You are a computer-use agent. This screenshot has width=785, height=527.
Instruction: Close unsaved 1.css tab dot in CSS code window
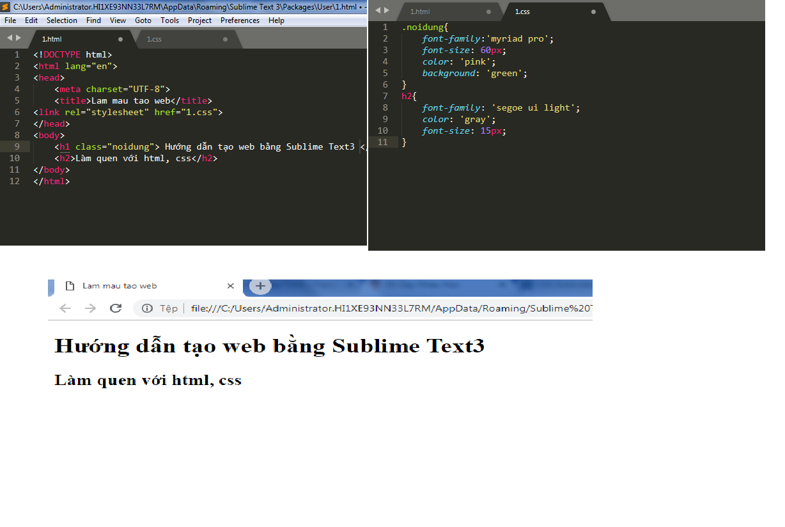tap(593, 12)
